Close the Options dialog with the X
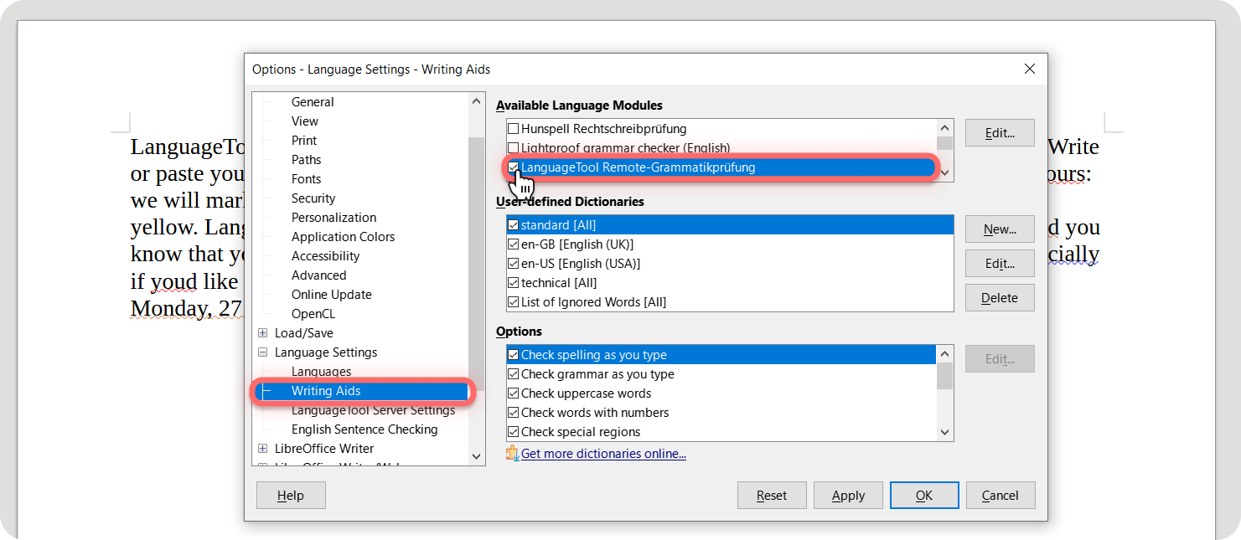 [x=1030, y=69]
